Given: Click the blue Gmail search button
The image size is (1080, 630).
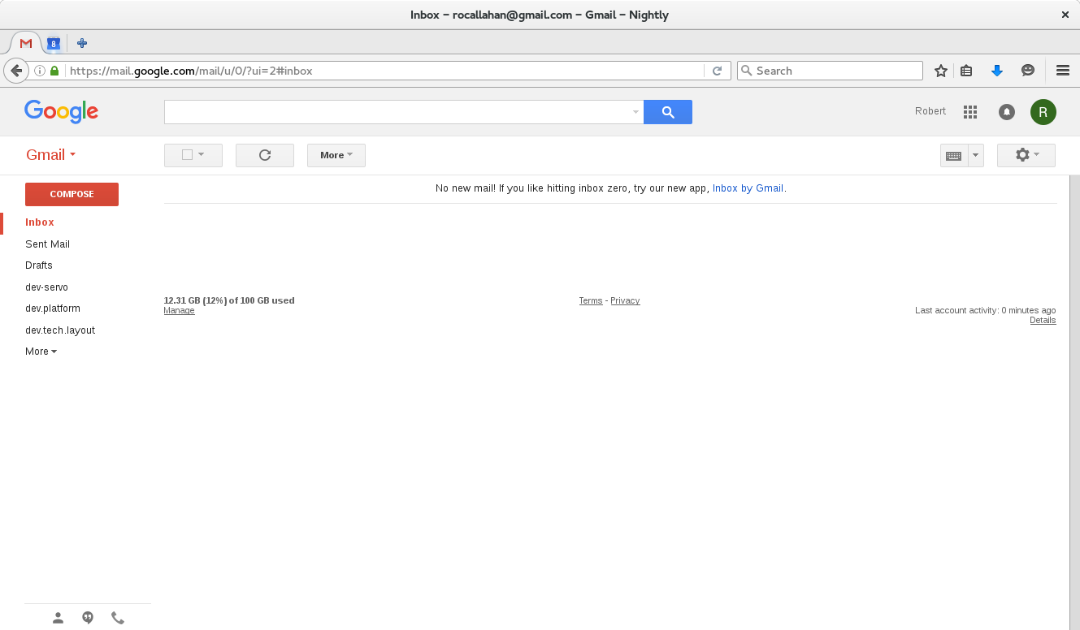Looking at the screenshot, I should [x=668, y=112].
